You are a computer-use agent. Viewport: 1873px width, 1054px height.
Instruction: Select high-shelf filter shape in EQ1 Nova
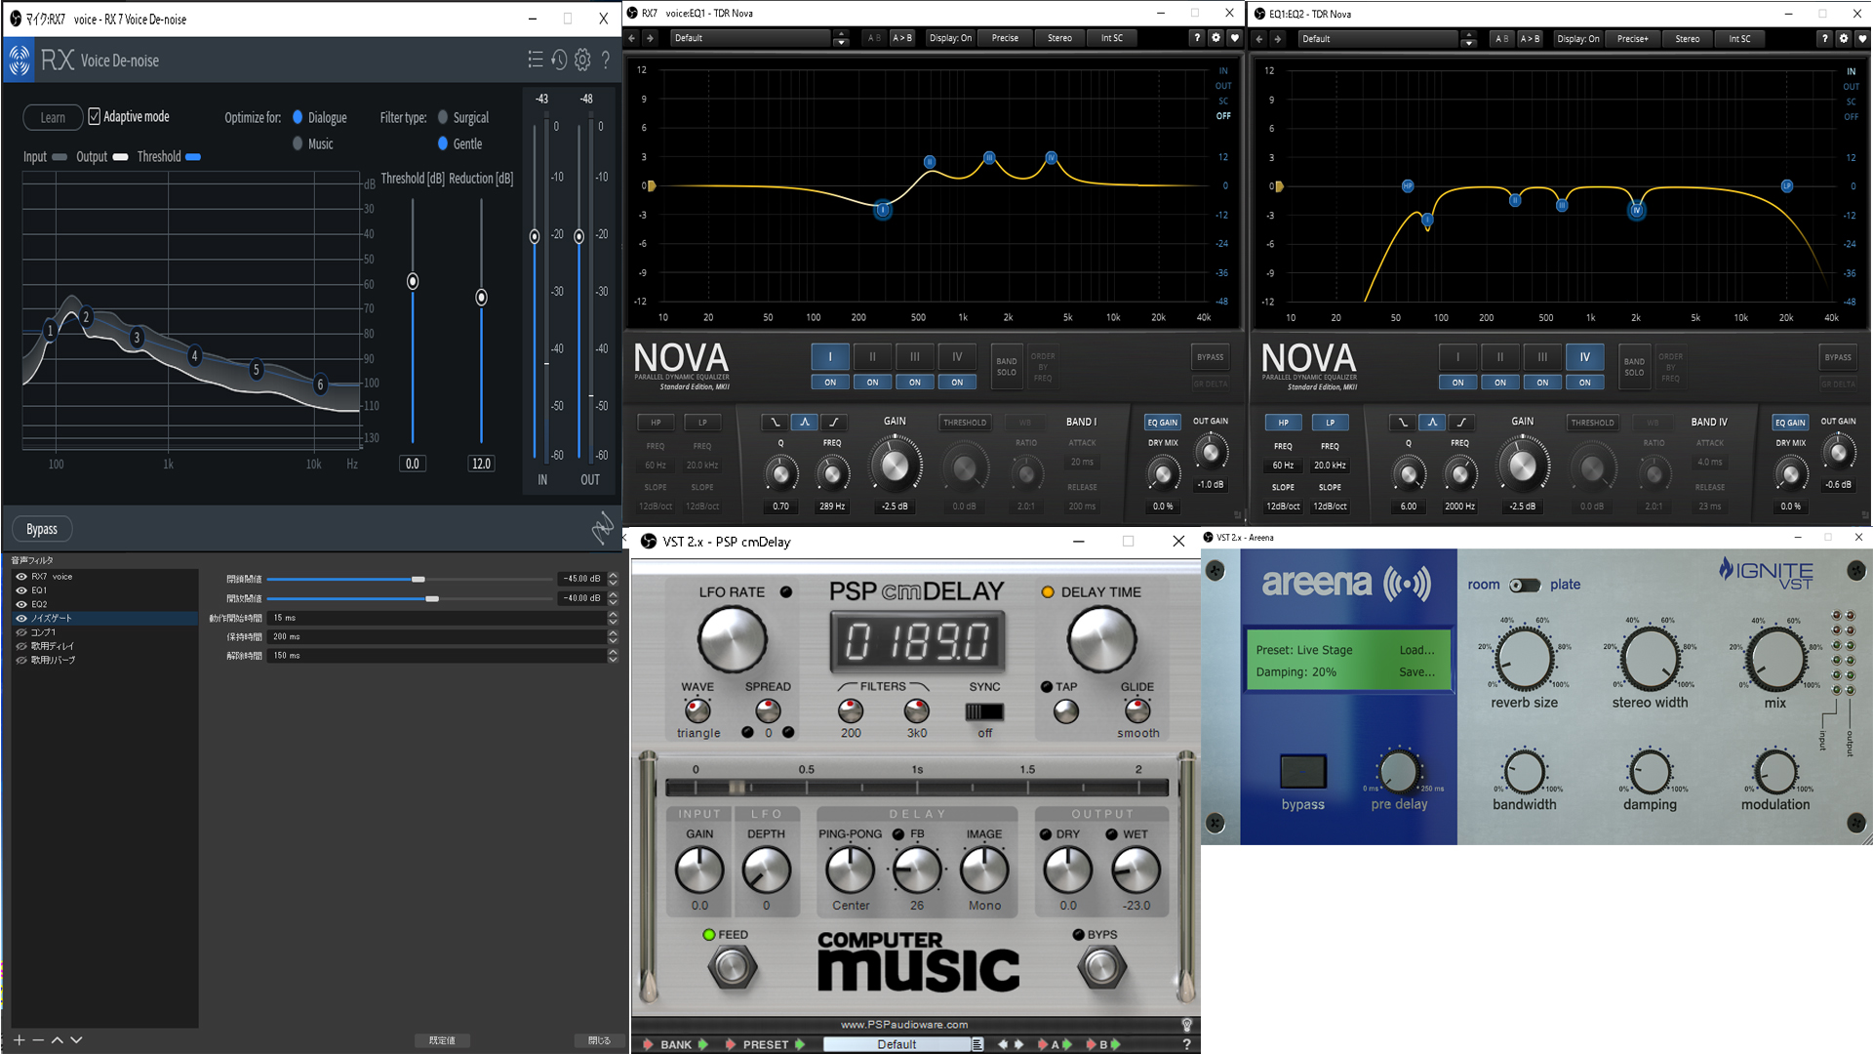834,423
